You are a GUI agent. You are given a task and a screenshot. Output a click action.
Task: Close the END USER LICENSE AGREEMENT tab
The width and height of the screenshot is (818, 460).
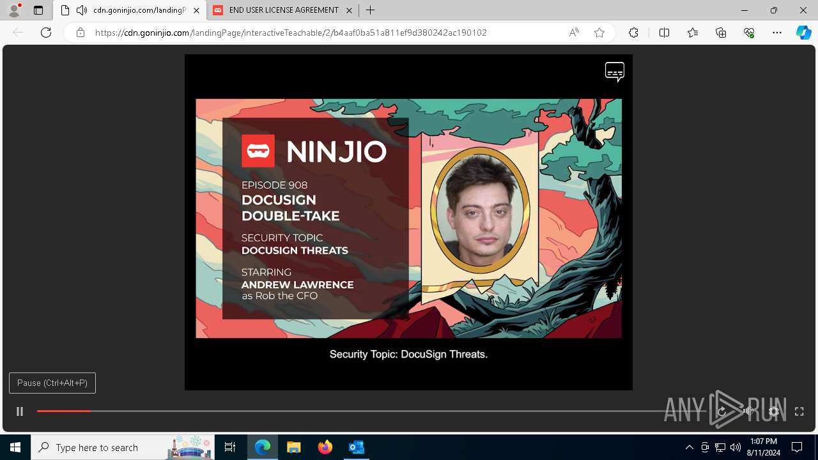(349, 10)
